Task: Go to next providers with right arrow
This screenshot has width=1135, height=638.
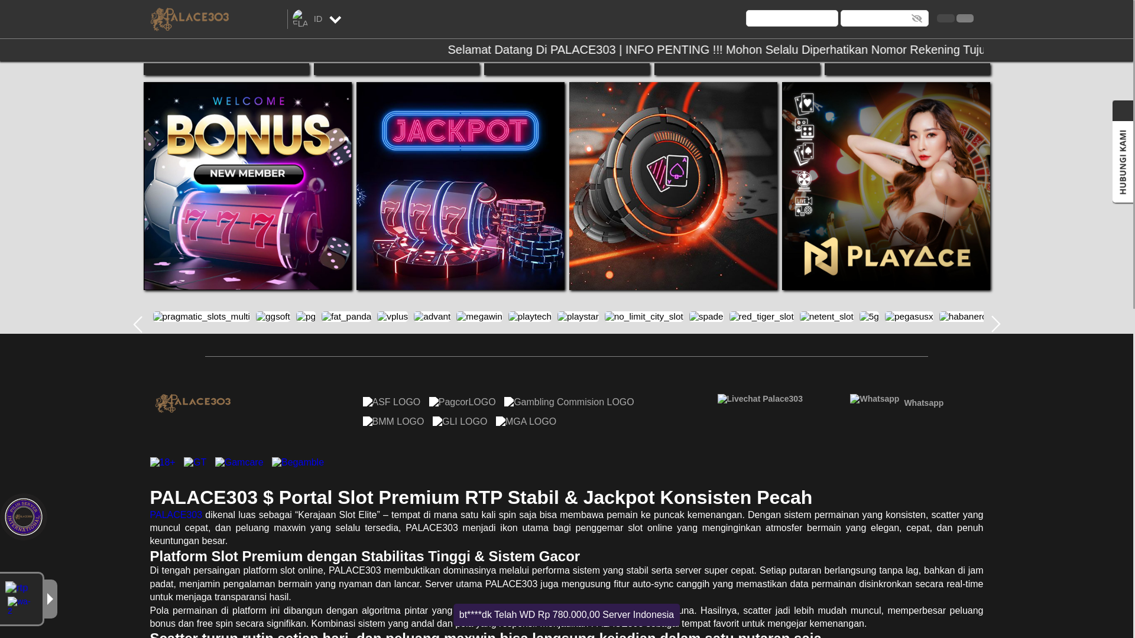Action: click(x=996, y=324)
